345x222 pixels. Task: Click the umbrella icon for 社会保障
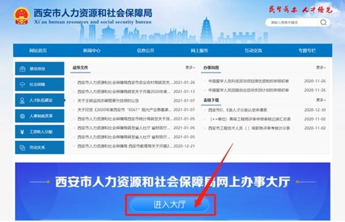22,84
